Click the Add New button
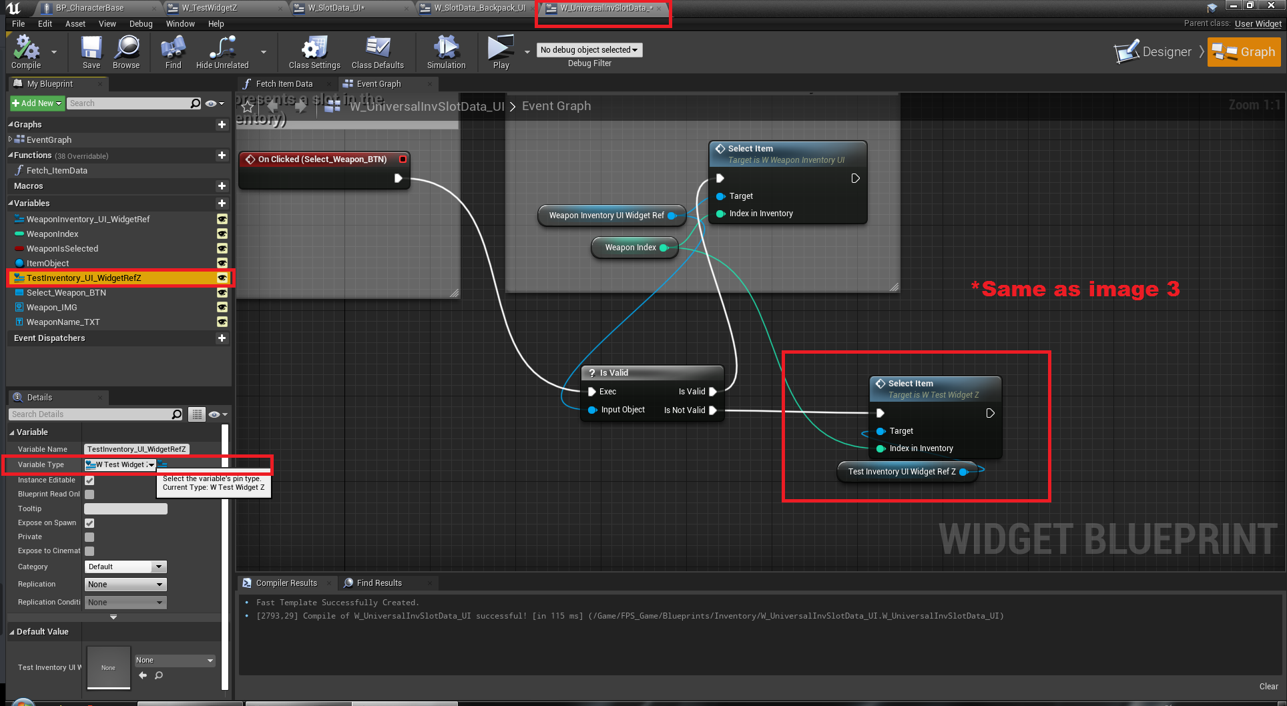This screenshot has width=1287, height=706. click(37, 103)
